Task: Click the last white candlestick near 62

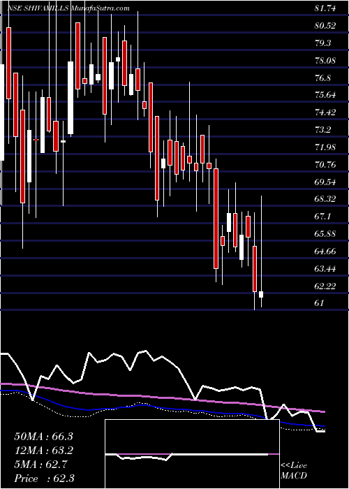Action: click(x=261, y=294)
